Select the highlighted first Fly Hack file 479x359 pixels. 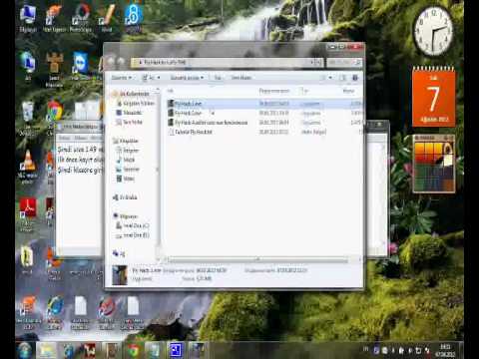click(264, 104)
